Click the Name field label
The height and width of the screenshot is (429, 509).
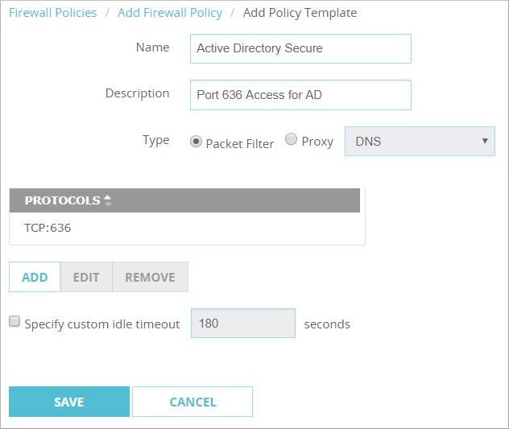[152, 47]
